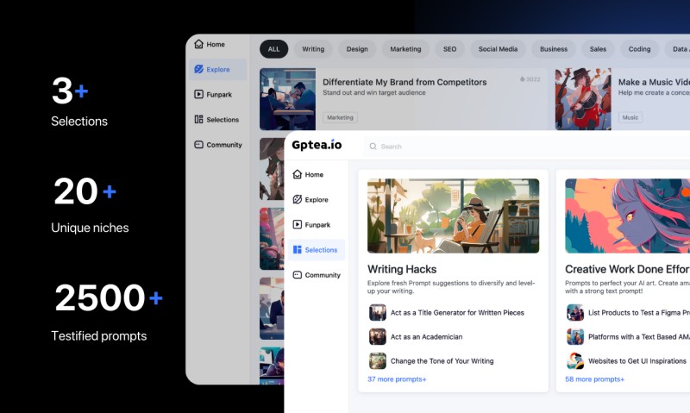
Task: Open Explore label in the back window sidebar
Action: [218, 69]
